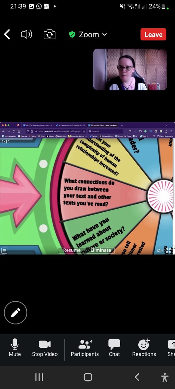Open the Drive bookmark
Image resolution: width=175 pixels, height=389 pixels.
click(42, 136)
